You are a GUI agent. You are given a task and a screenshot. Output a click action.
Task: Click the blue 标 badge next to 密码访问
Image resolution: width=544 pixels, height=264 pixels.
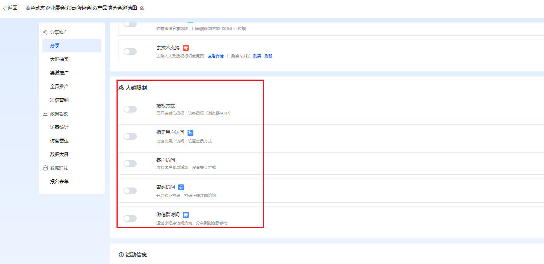(x=181, y=187)
